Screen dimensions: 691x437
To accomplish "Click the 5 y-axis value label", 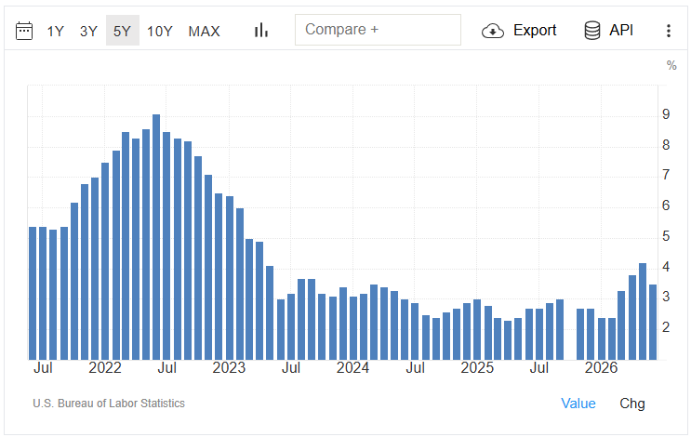I will click(666, 236).
